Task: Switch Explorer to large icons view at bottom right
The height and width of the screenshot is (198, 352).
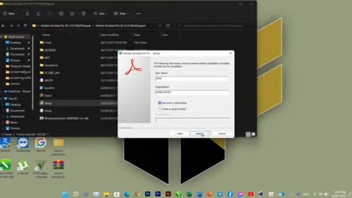Action: click(253, 134)
